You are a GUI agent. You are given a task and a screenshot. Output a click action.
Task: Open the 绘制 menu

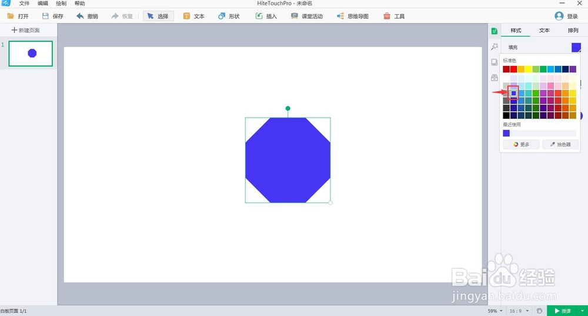61,4
